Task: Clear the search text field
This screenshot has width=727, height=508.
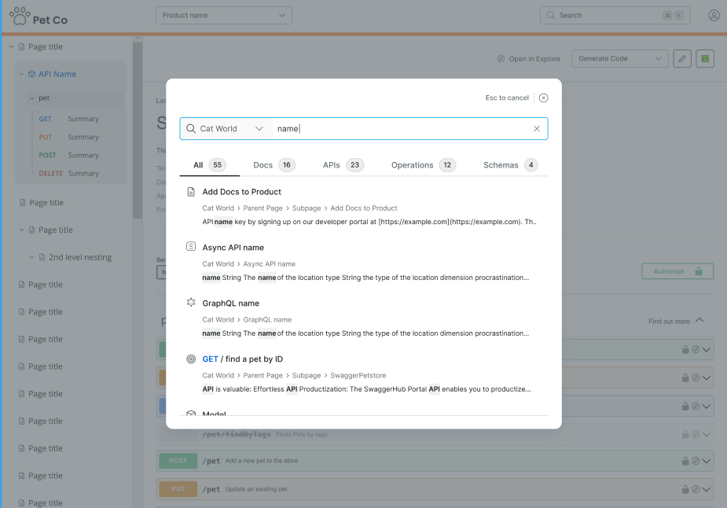Action: [537, 129]
